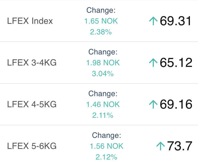Click the 65.12 price value
Viewport: 198px width, 166px height.
click(x=176, y=62)
